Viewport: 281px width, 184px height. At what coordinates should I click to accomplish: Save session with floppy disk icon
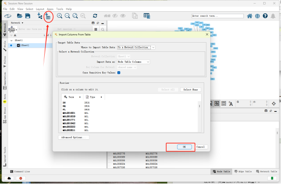pos(28,16)
